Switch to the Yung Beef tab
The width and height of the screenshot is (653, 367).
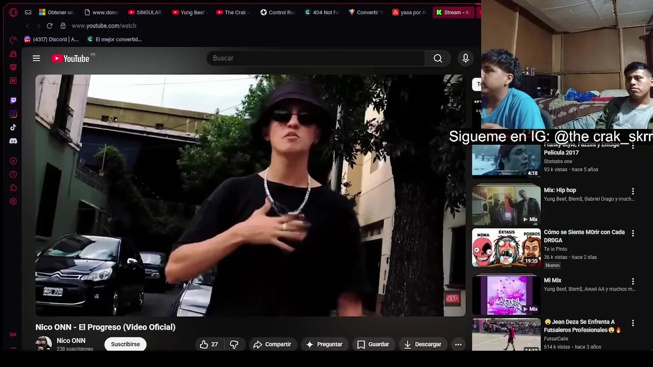189,12
